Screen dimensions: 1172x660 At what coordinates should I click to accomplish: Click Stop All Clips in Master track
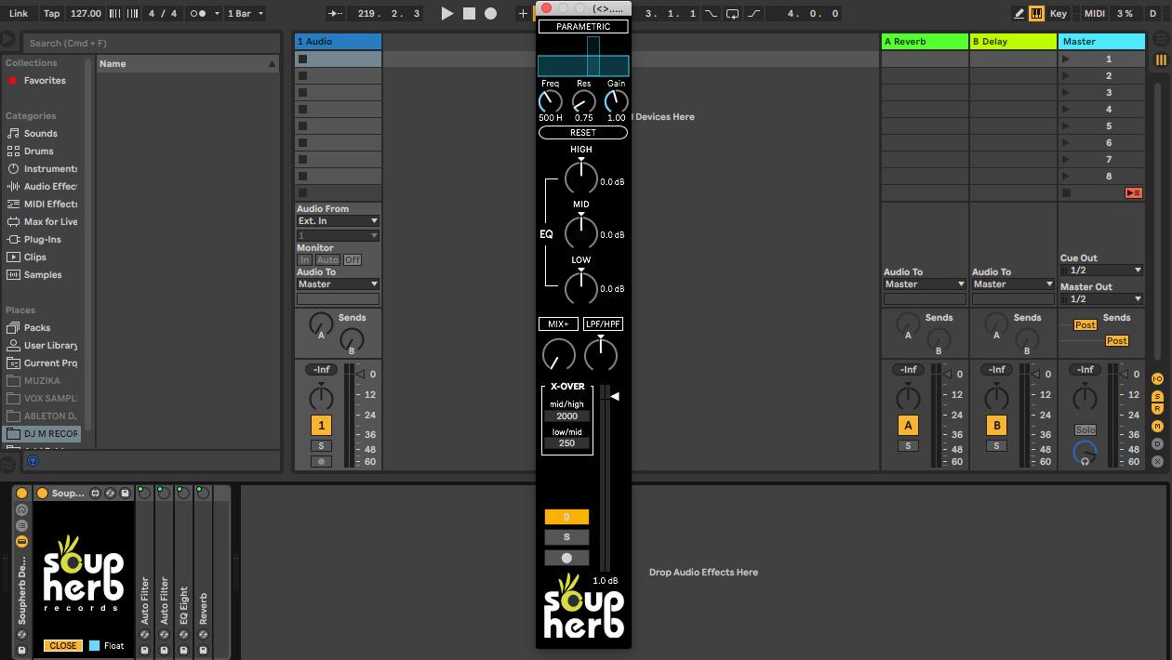pos(1066,193)
